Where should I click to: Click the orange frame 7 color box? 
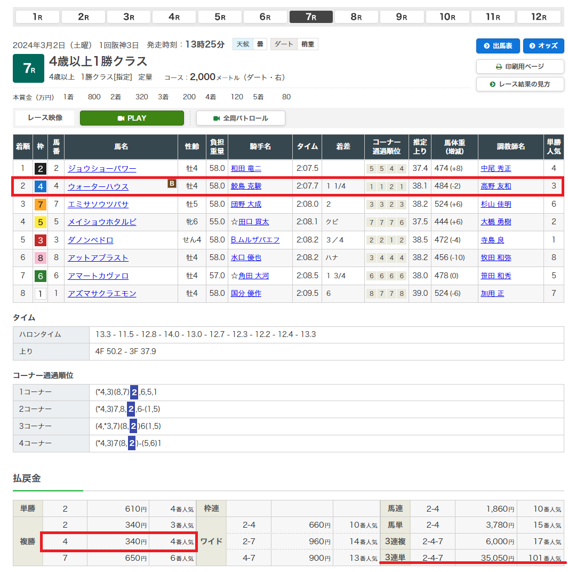(40, 205)
